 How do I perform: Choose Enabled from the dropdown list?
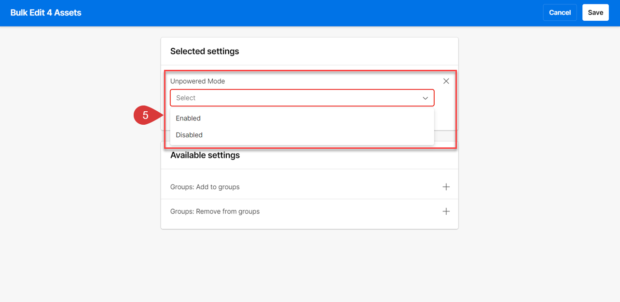pyautogui.click(x=188, y=118)
